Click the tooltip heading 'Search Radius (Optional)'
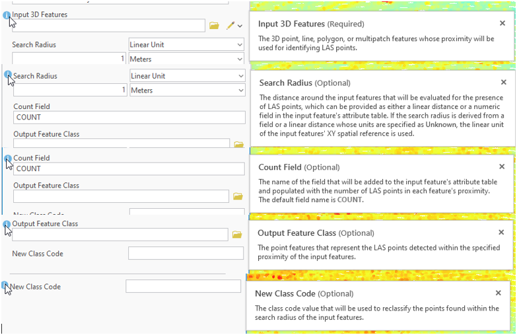This screenshot has height=335, width=519. 305,83
